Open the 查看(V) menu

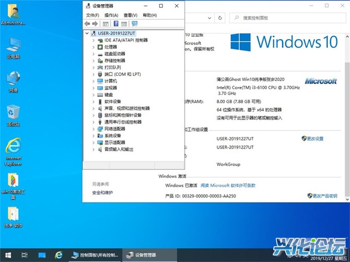130,15
